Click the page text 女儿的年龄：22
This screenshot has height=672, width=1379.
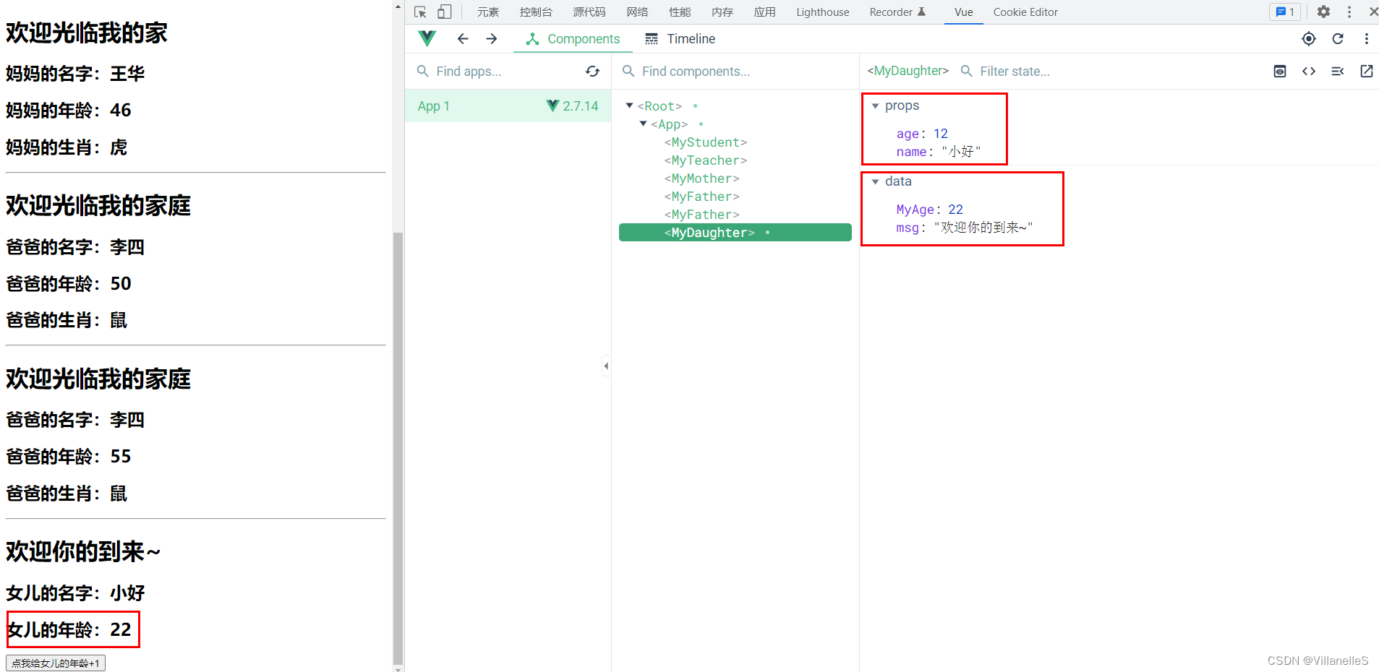pos(69,629)
